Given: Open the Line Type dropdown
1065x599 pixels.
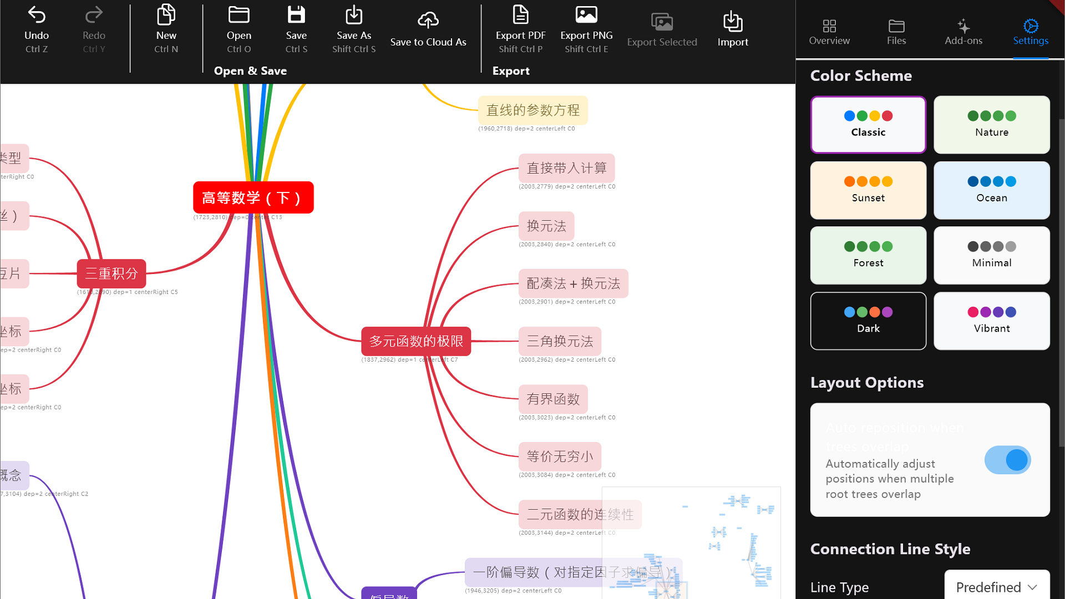Looking at the screenshot, I should [x=996, y=587].
